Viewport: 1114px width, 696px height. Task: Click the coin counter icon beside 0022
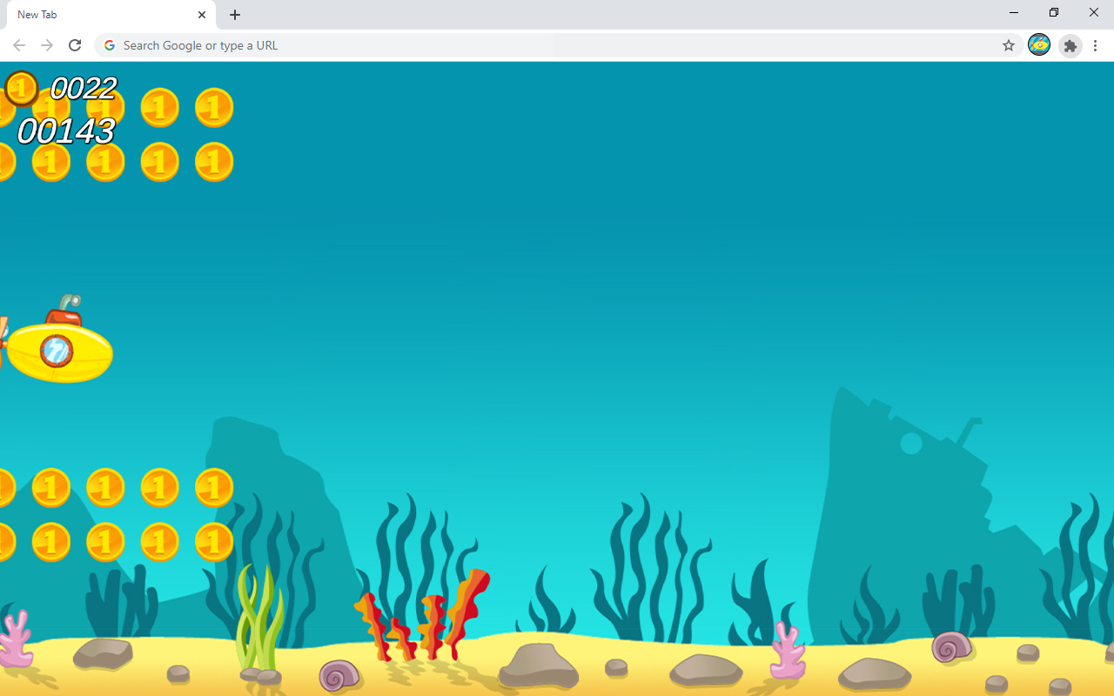click(x=21, y=88)
